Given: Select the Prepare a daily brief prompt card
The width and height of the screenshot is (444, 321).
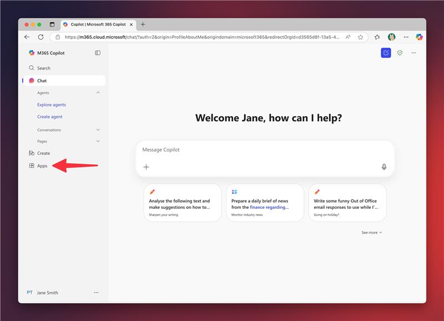Looking at the screenshot, I should tap(265, 203).
